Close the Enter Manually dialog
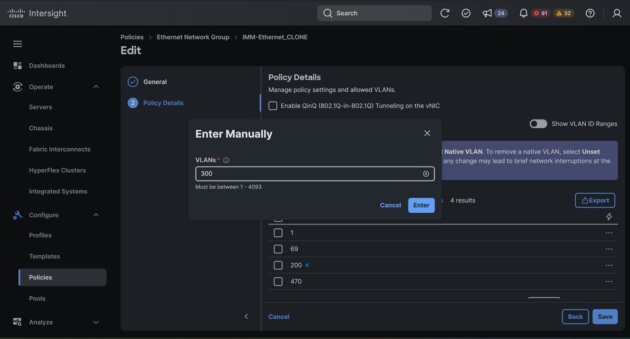Viewport: 630px width, 339px height. 427,133
